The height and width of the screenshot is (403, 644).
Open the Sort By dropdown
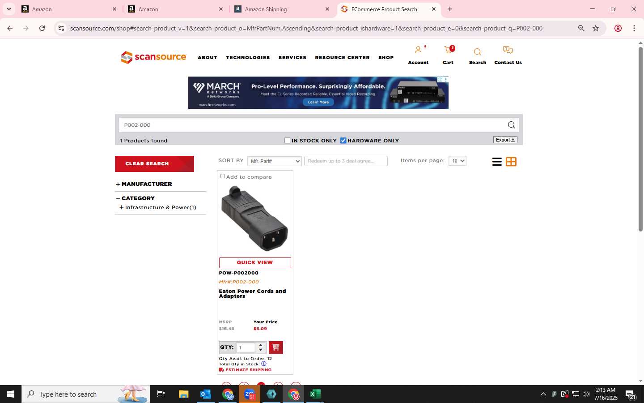(274, 161)
